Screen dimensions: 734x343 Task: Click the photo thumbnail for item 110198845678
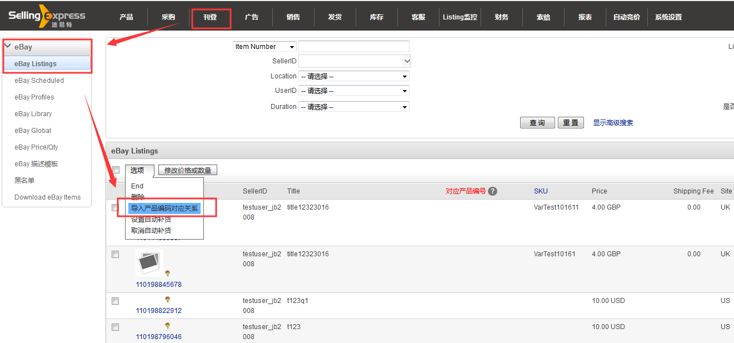click(149, 263)
